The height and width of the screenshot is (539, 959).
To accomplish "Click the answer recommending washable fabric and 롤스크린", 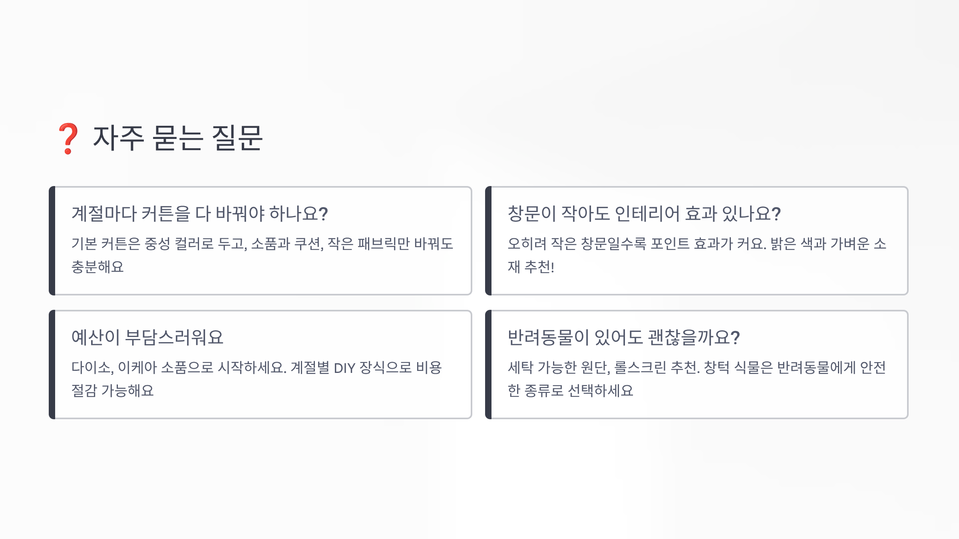I will coord(697,379).
